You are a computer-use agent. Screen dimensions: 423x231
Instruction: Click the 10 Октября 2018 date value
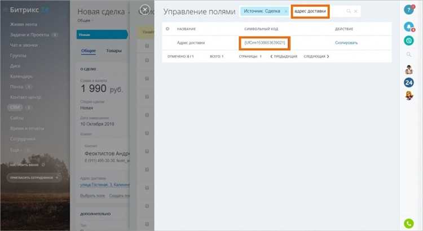tap(97, 124)
